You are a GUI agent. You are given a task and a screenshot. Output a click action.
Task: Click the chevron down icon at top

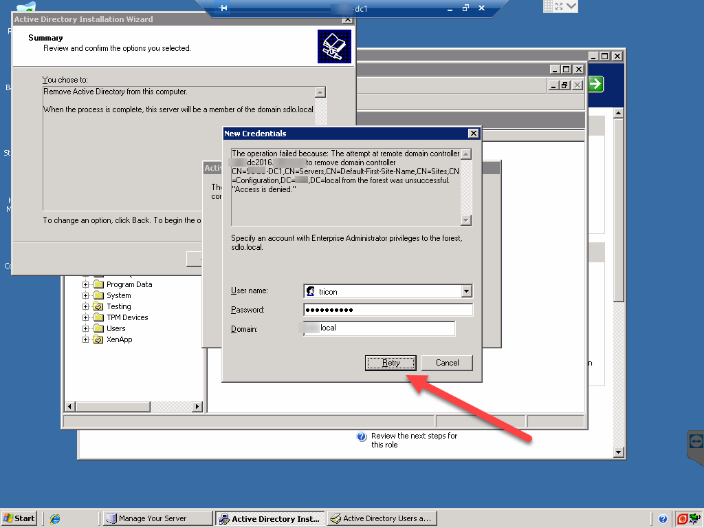click(571, 6)
